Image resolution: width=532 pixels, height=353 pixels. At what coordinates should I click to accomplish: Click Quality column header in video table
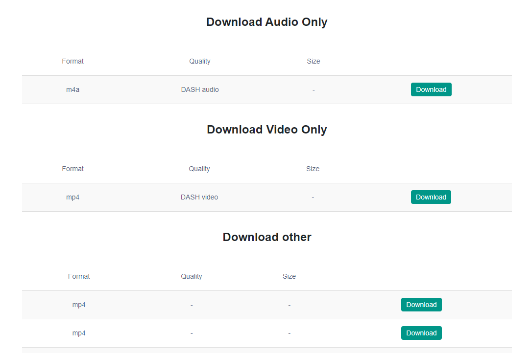pos(199,169)
